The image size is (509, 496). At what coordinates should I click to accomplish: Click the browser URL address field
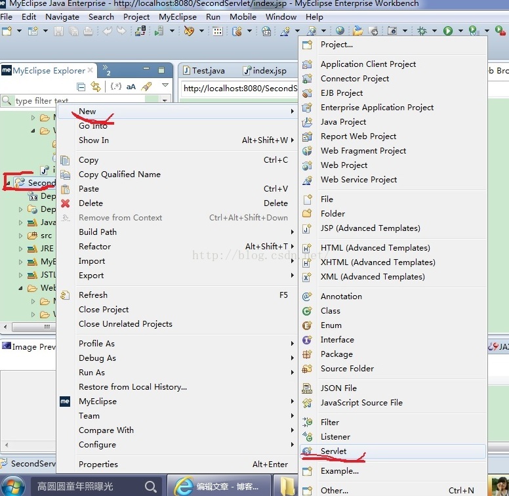[239, 89]
